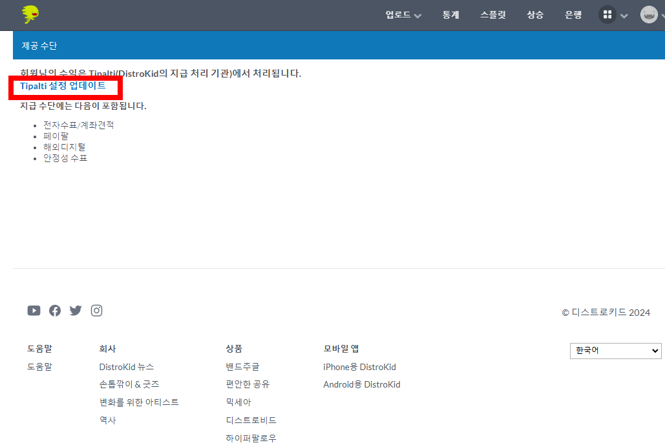Viewport: 665px width, 445px height.
Task: Open the 스플릿 menu item
Action: pos(493,16)
